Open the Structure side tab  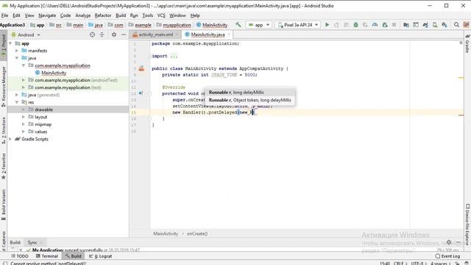pos(4,130)
